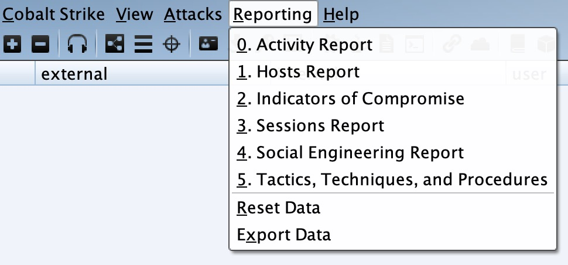Open the Cobalt Strike menu
Image resolution: width=568 pixels, height=265 pixels.
pyautogui.click(x=54, y=14)
